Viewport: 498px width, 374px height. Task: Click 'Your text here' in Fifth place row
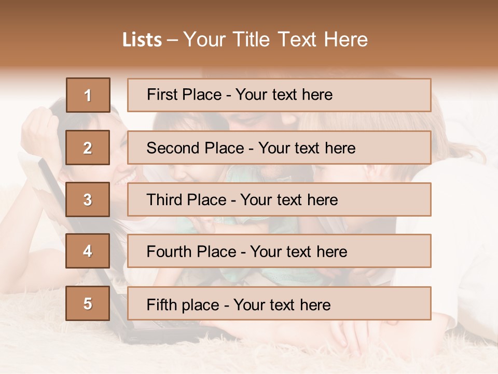[282, 304]
